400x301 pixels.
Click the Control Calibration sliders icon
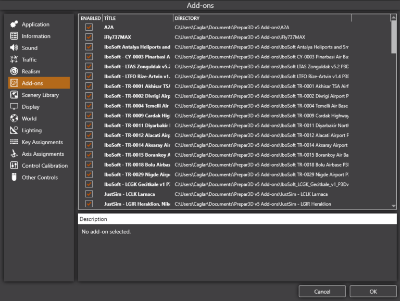point(14,165)
